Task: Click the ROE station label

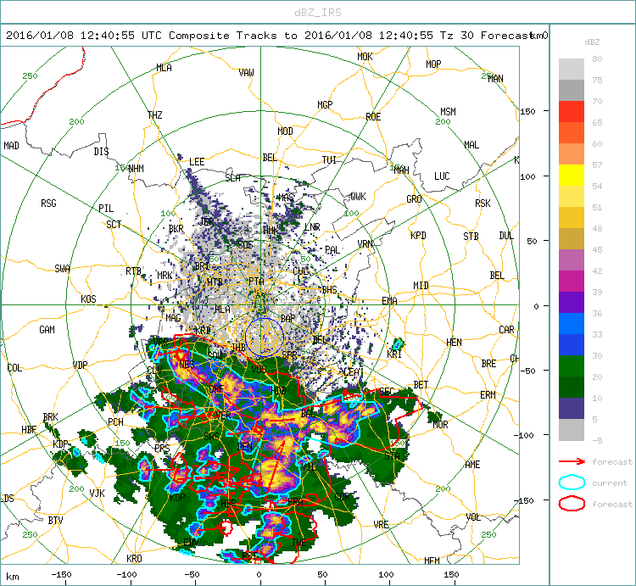Action: pyautogui.click(x=373, y=117)
